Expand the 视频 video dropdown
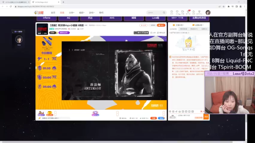 click(82, 13)
